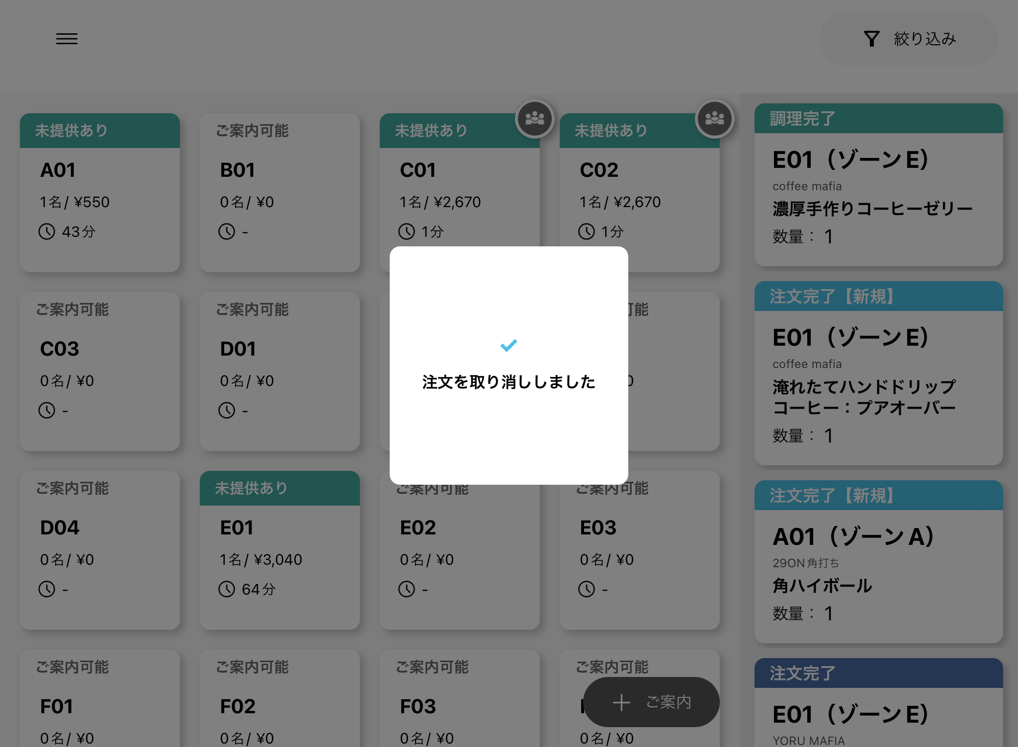1018x747 pixels.
Task: Click the plus ご案内 floating button
Action: pyautogui.click(x=651, y=702)
